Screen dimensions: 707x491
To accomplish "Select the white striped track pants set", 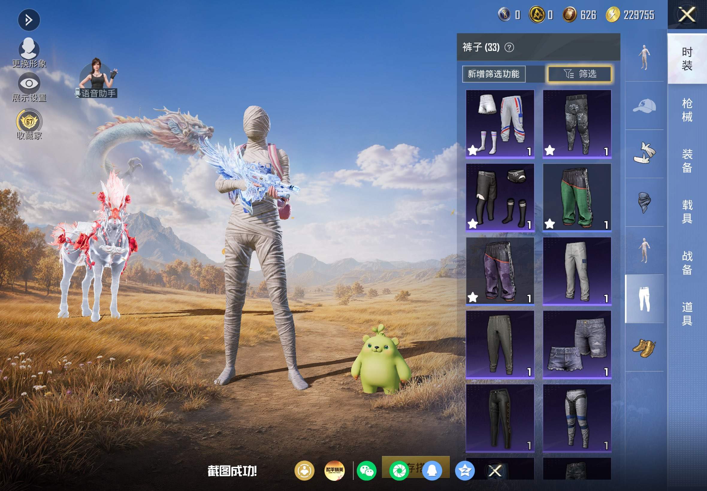I will tap(500, 124).
